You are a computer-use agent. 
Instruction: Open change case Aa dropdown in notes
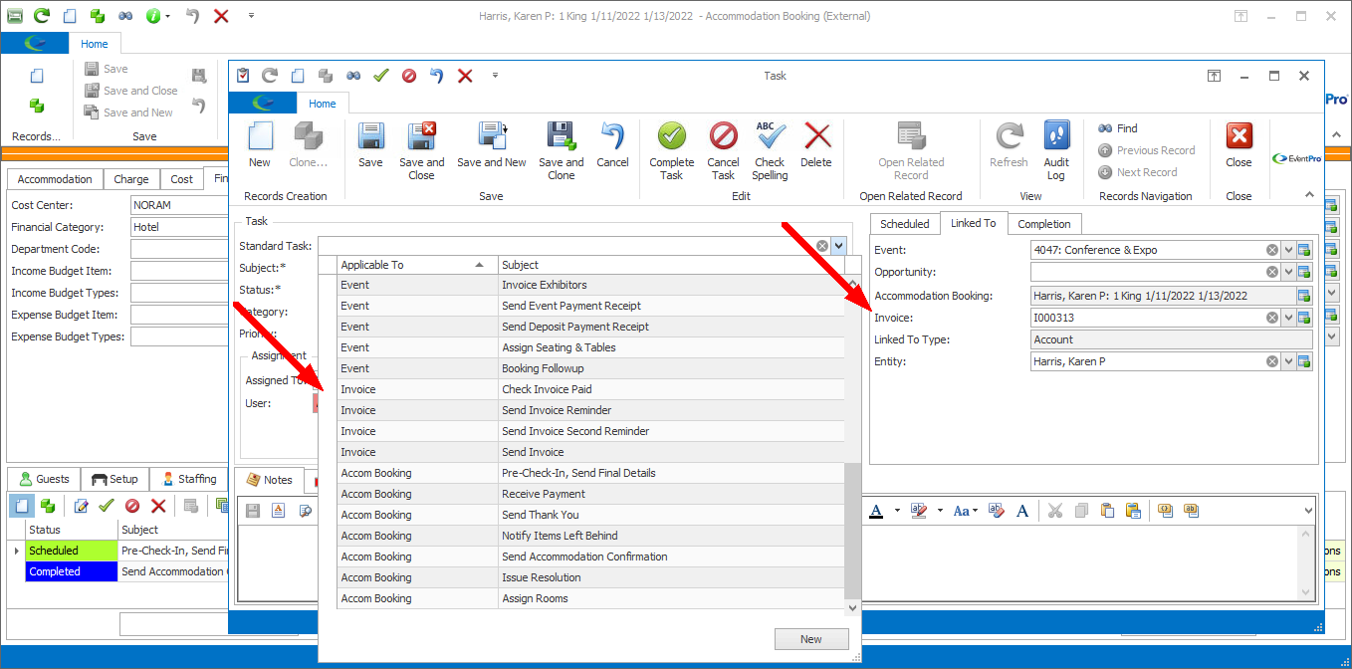pos(966,511)
